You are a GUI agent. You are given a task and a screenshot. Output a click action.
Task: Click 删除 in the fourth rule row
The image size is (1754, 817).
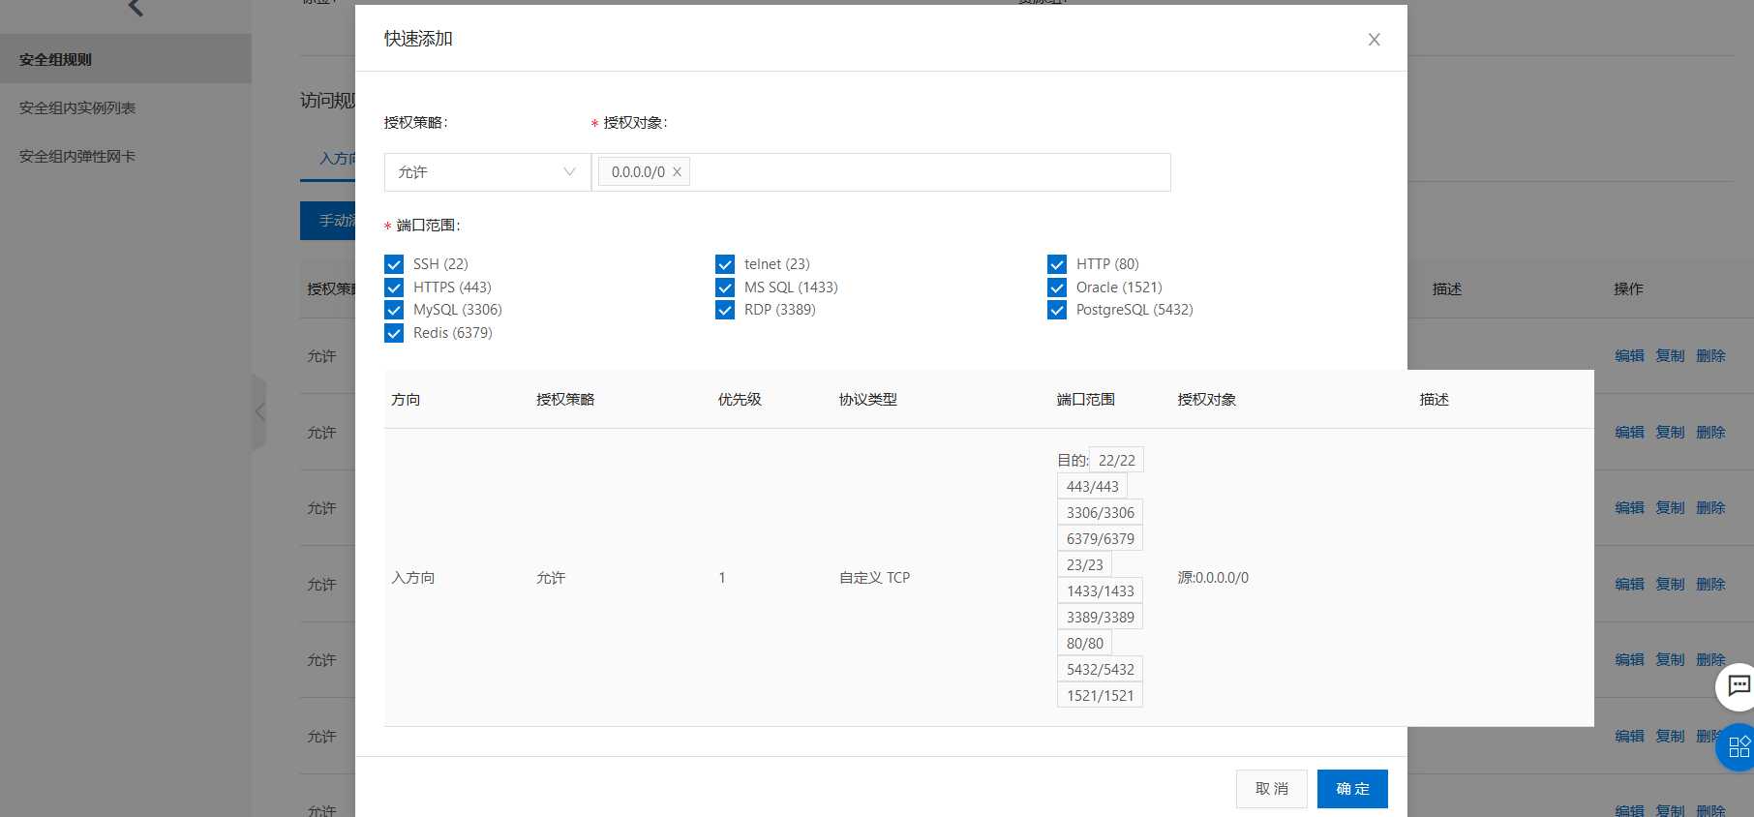click(x=1710, y=585)
